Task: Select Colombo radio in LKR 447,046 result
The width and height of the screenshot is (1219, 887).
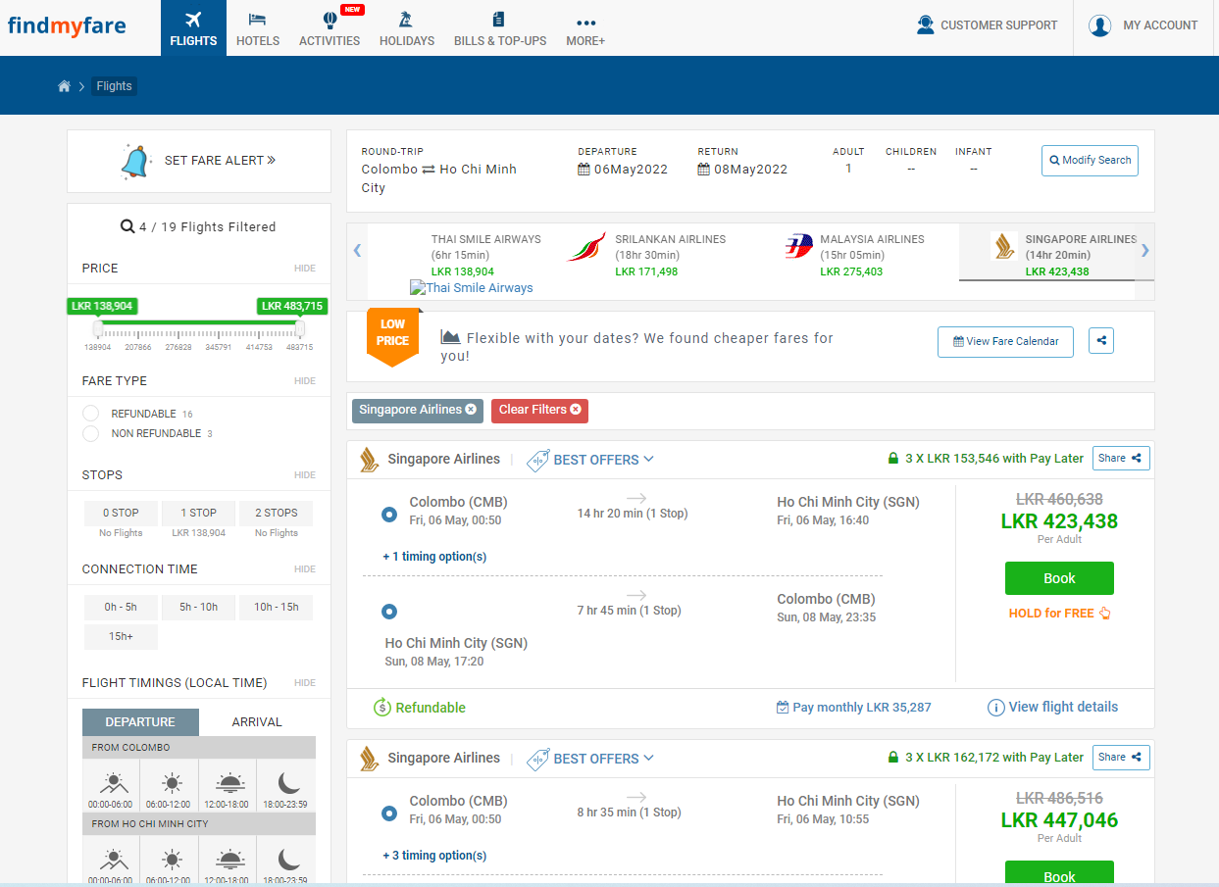Action: [389, 813]
